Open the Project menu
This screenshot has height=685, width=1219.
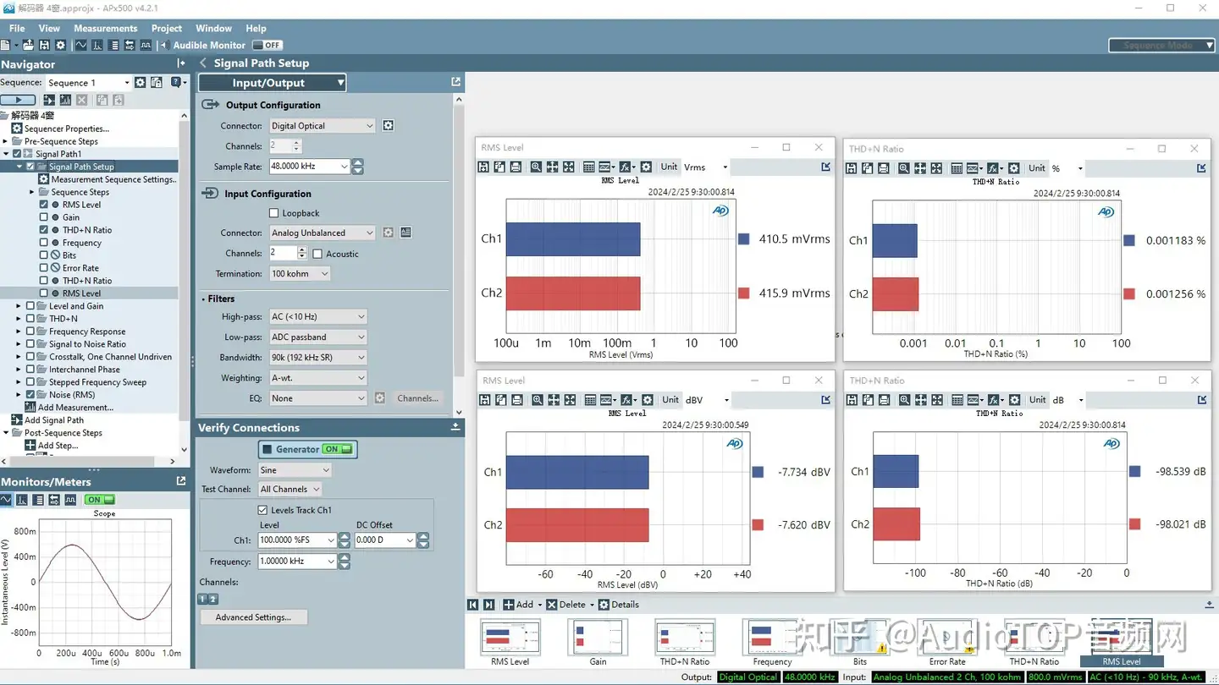point(167,28)
